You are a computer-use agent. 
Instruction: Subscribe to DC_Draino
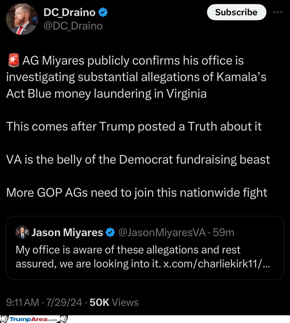(x=237, y=12)
